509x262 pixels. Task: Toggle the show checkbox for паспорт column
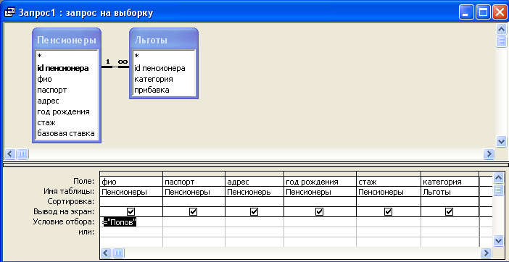(193, 211)
